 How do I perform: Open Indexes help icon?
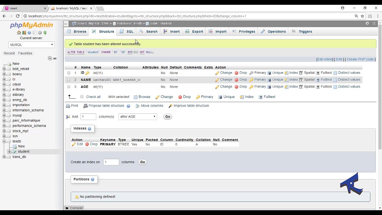pyautogui.click(x=89, y=129)
